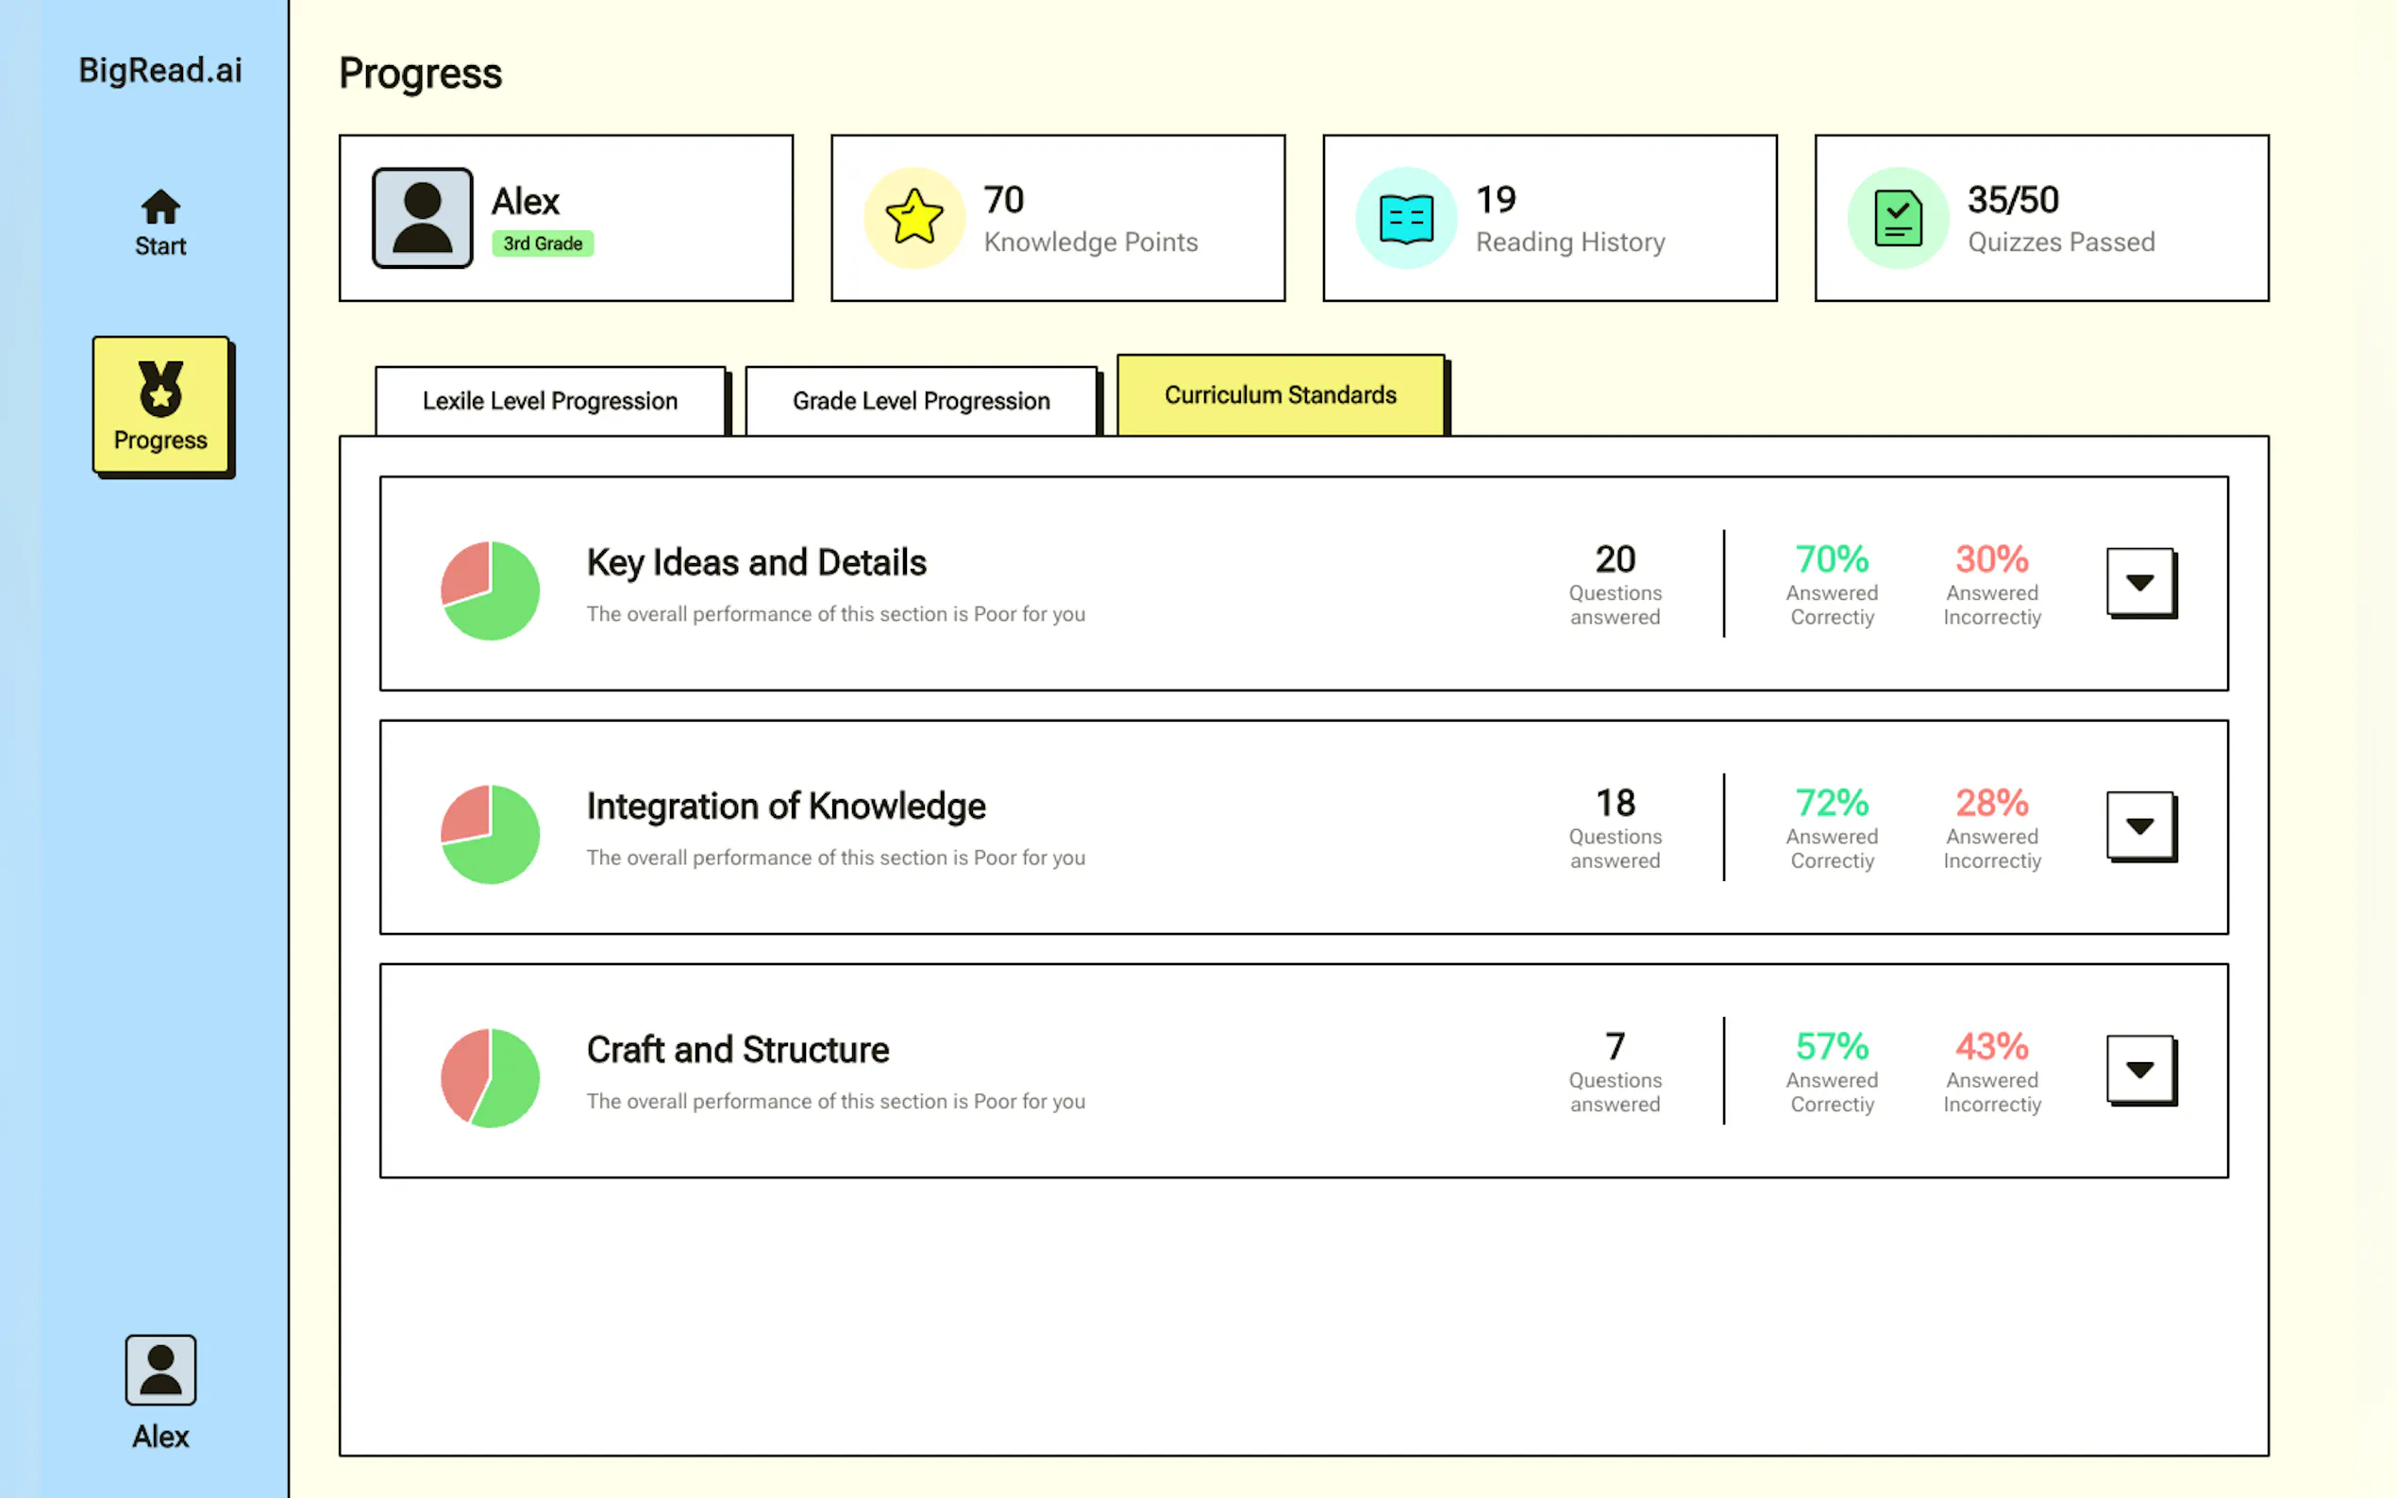2397x1498 pixels.
Task: Click the Key Ideas and Details pie chart
Action: (490, 591)
